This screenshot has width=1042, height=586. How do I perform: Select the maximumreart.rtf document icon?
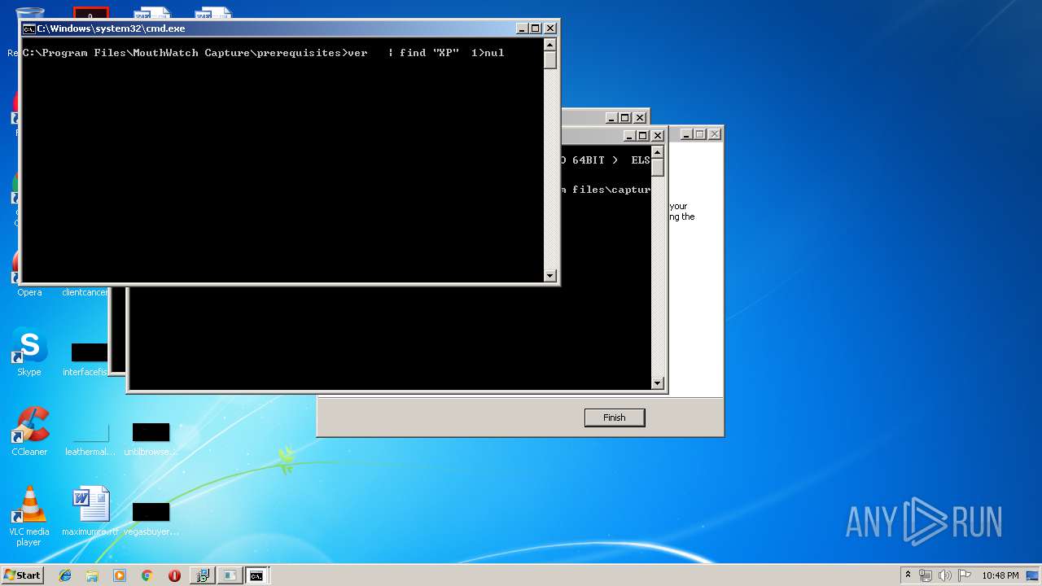click(90, 512)
